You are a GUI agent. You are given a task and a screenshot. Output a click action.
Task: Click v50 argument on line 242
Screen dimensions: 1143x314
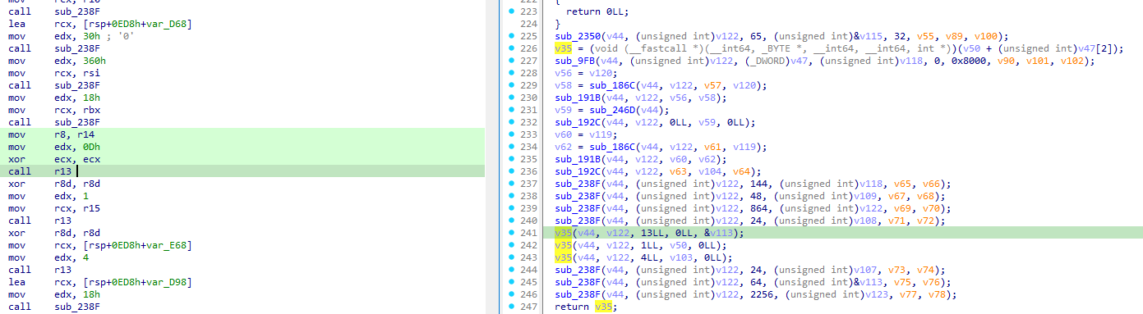coord(678,245)
